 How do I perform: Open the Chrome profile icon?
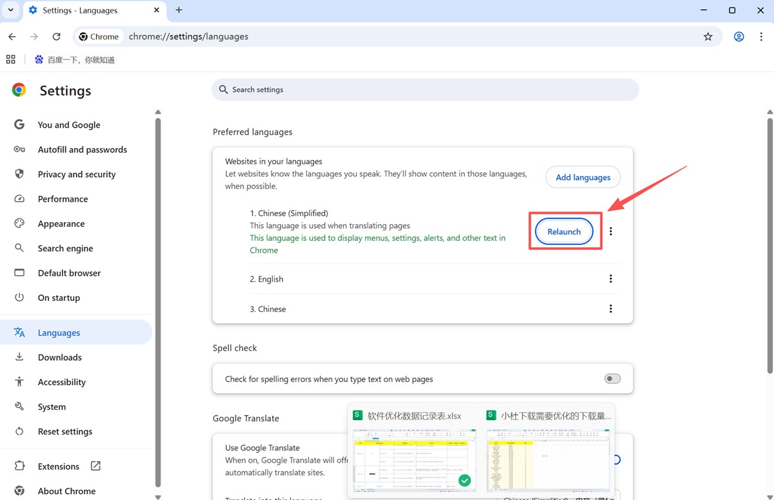[x=739, y=37]
